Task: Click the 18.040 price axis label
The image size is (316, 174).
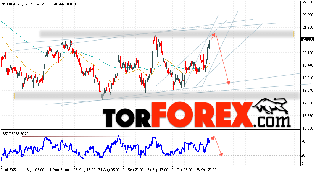Action: pyautogui.click(x=308, y=90)
